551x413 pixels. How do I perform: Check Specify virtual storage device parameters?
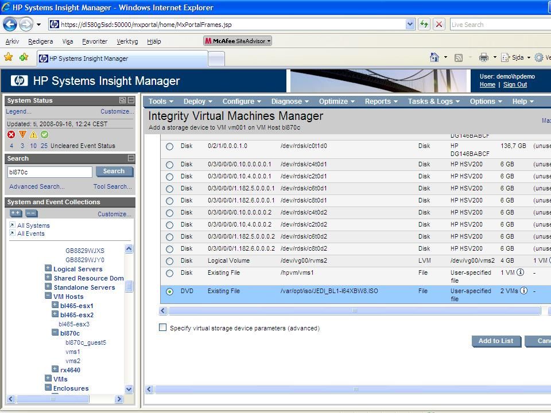pyautogui.click(x=162, y=328)
